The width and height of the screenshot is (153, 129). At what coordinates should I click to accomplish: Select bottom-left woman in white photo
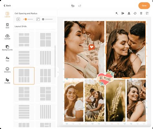(x=74, y=101)
